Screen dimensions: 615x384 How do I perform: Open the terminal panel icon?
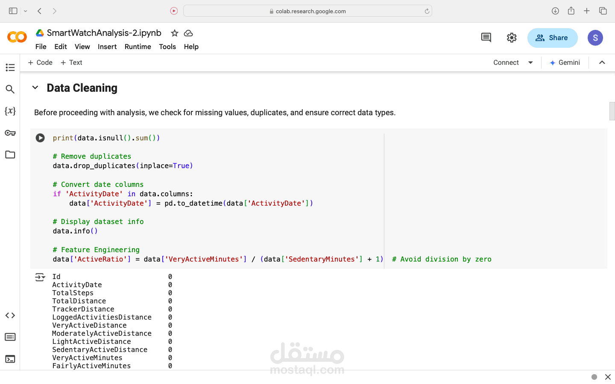10,359
